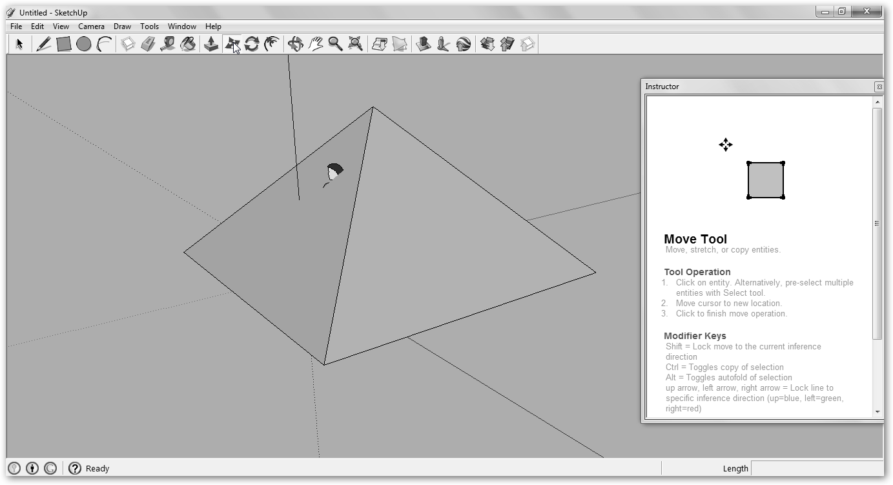Select the Tape Measure tool
The height and width of the screenshot is (485, 893).
[168, 44]
